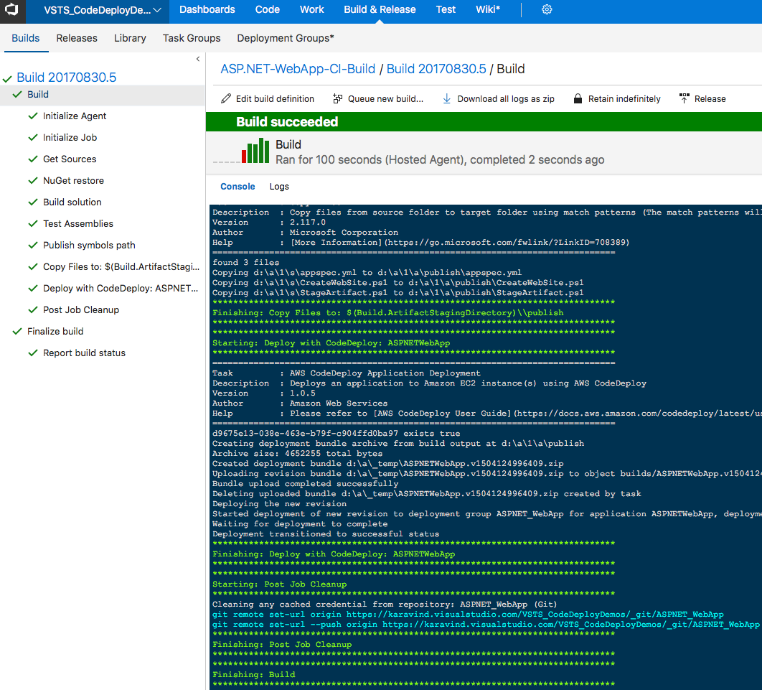Open the Build 20170830.5 breadcrumb link
Viewport: 762px width, 690px height.
coord(436,68)
